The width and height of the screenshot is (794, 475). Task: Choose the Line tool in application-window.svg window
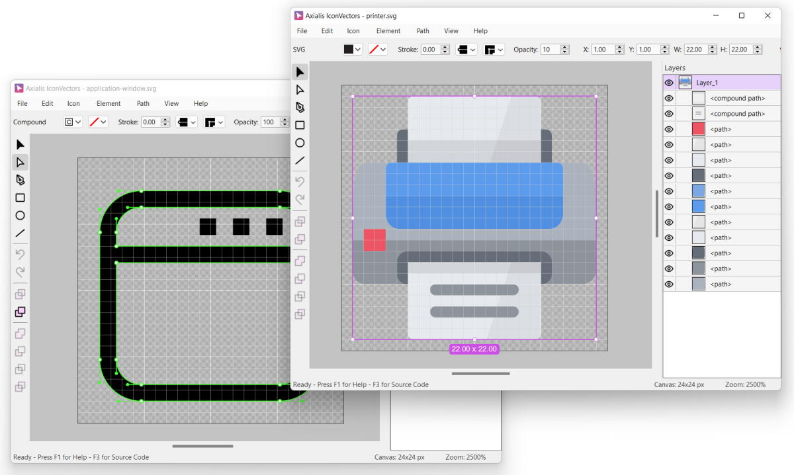pyautogui.click(x=20, y=233)
